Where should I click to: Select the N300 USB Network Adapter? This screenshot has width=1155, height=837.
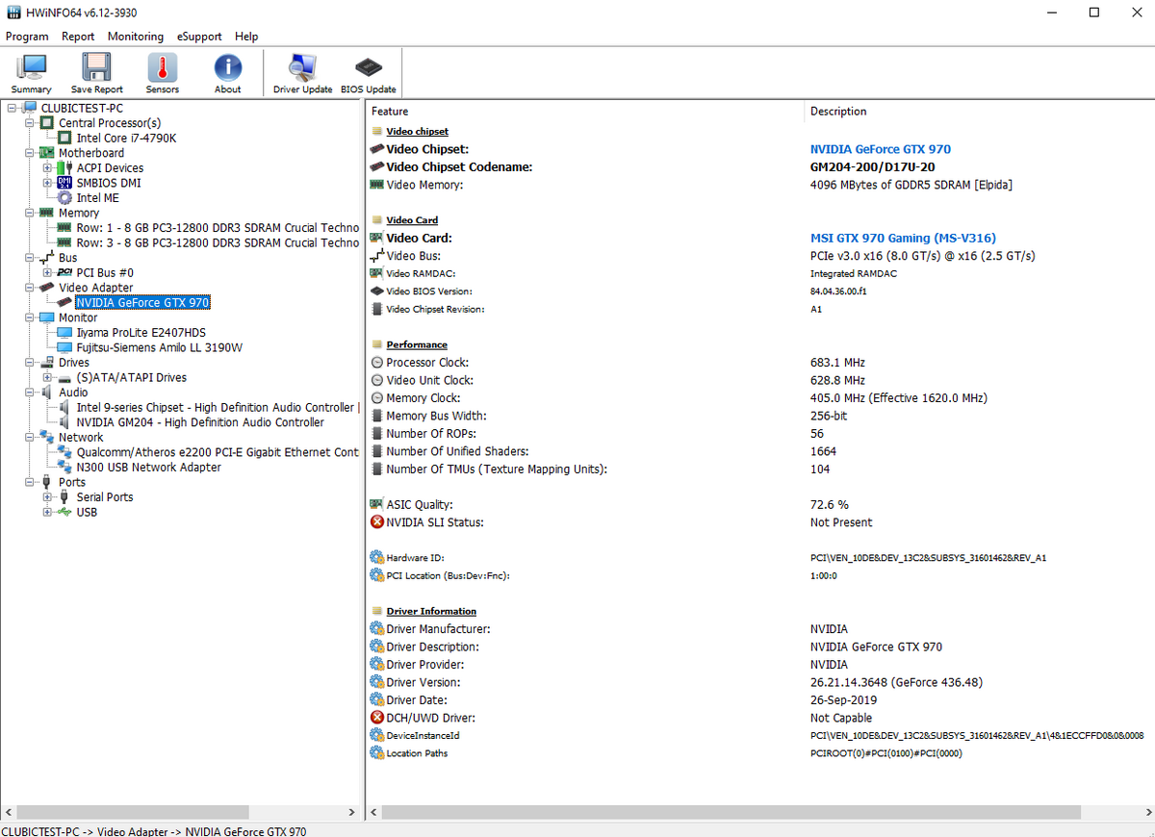(148, 468)
